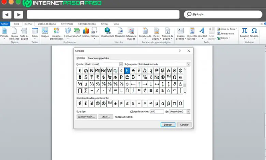The width and height of the screenshot is (266, 160).
Task: Insert a page break with Salto de página
Action: pos(24,34)
